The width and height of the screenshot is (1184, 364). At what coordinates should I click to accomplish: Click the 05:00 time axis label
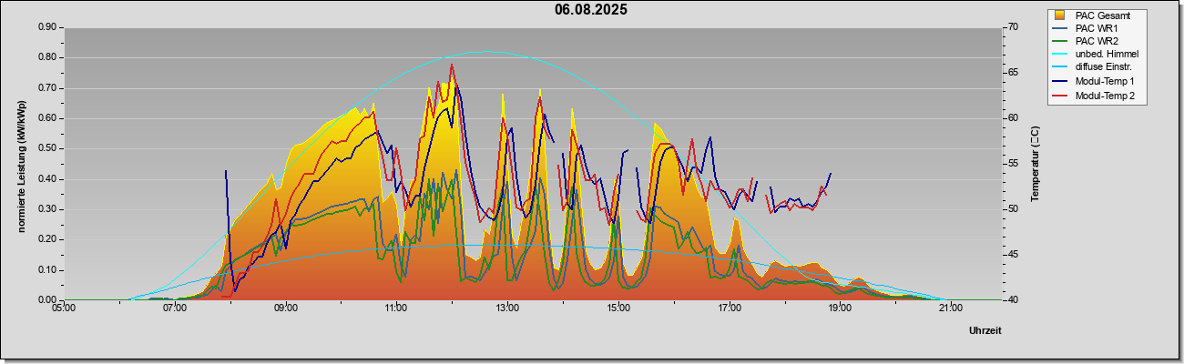[x=64, y=308]
